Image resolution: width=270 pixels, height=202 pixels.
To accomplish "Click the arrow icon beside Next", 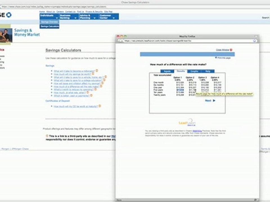I will [x=214, y=100].
